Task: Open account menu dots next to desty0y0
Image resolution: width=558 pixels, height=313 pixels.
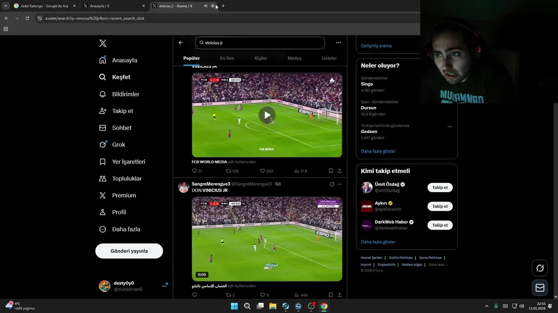Action: pos(164,286)
